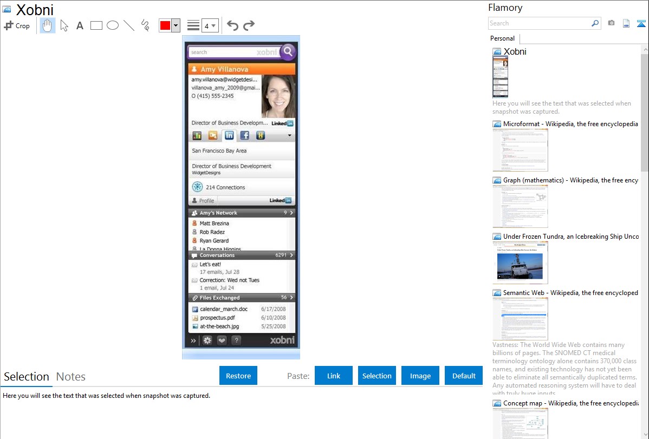Image resolution: width=649 pixels, height=439 pixels.
Task: Select Matt Brezina in Amy's Network
Action: tap(214, 224)
